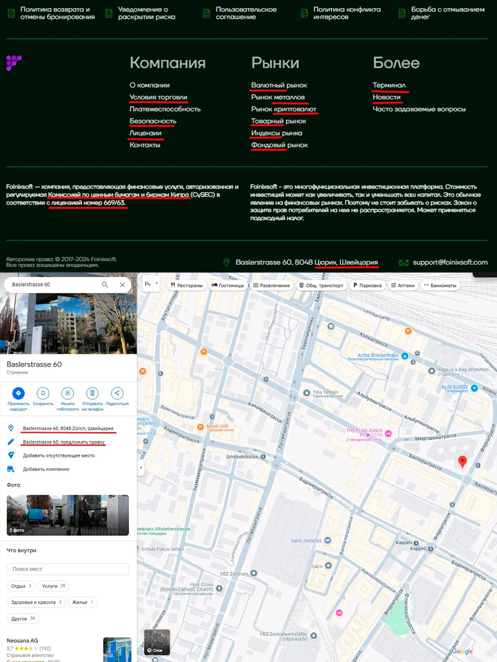Clear the Baslerstrasse 60 search field

coord(122,285)
